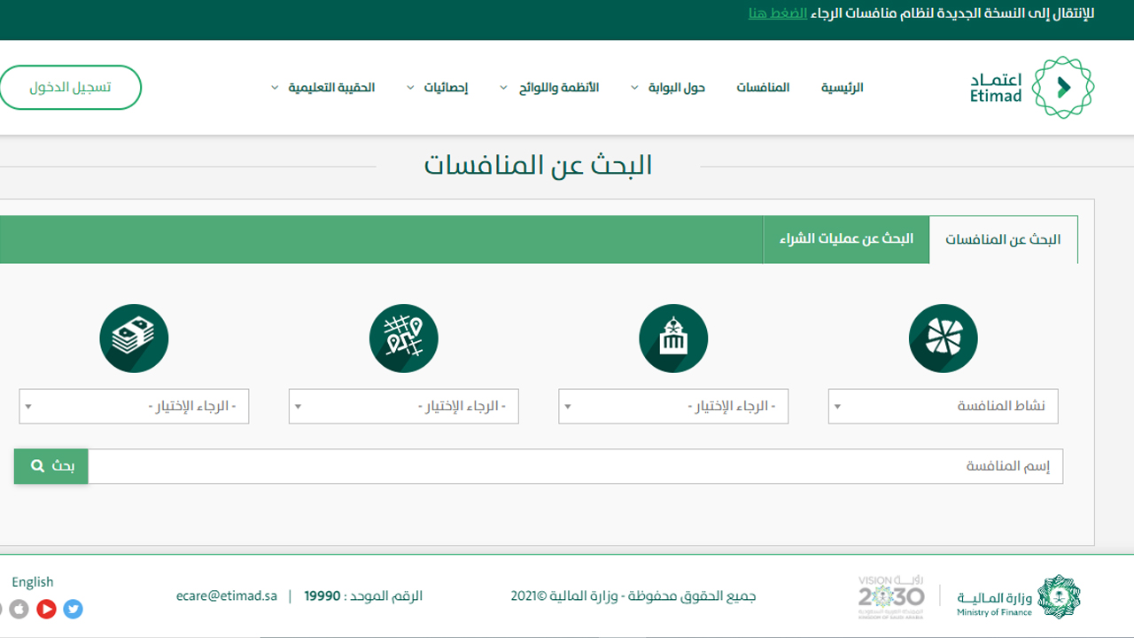Click the stacked money round icon
Image resolution: width=1134 pixels, height=638 pixels.
[134, 338]
